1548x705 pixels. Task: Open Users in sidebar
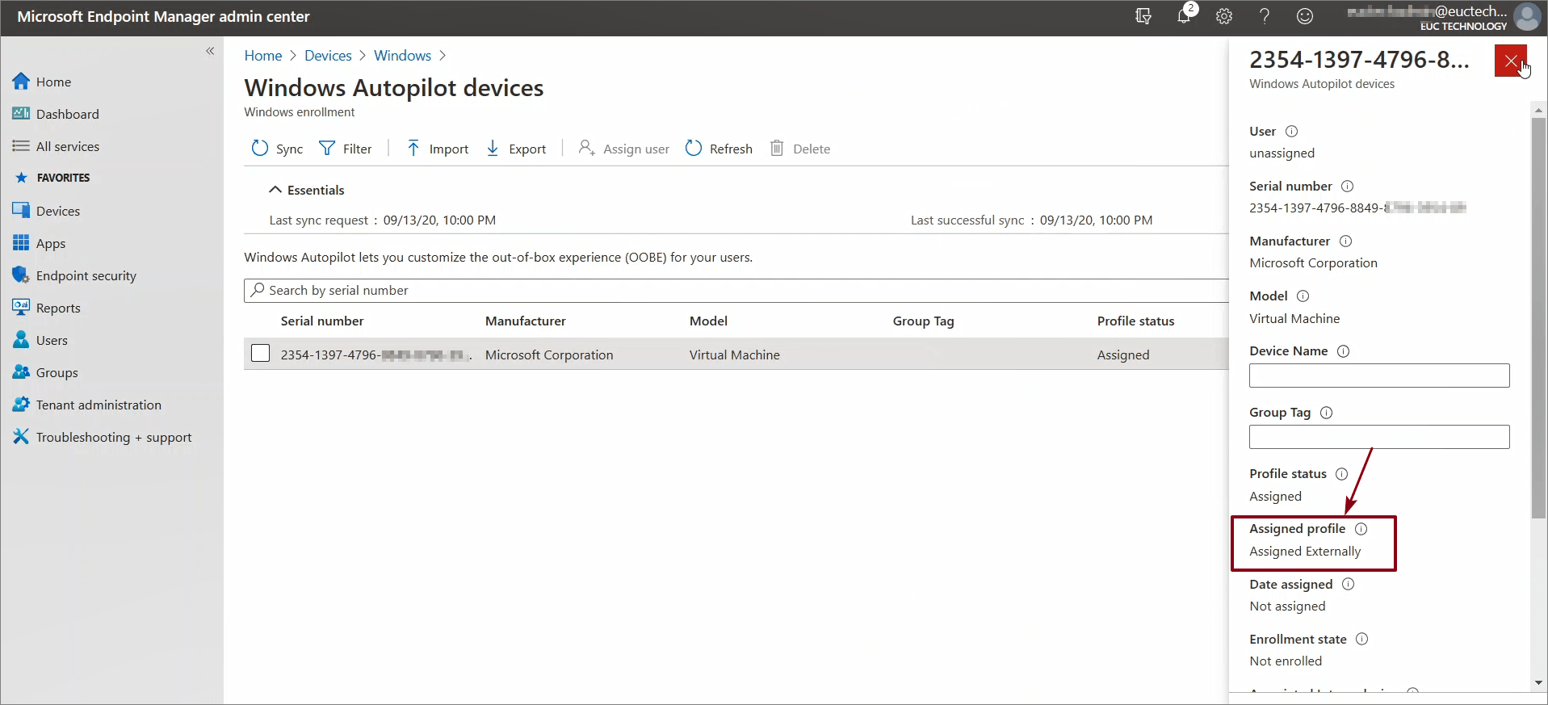click(52, 340)
